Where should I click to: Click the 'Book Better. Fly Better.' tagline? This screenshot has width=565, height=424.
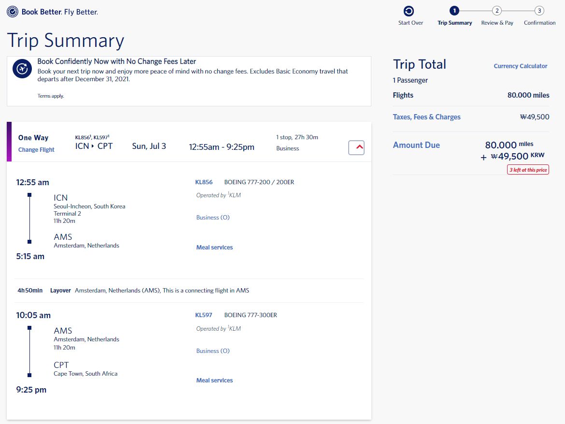coord(60,12)
